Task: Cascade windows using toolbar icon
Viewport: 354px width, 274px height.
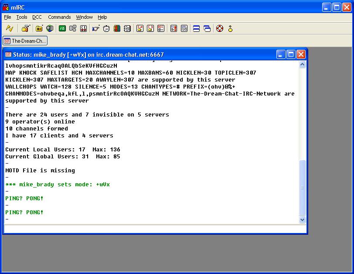Action: pos(207,28)
